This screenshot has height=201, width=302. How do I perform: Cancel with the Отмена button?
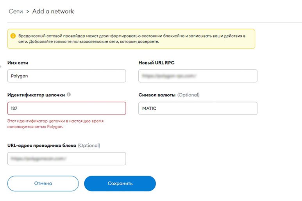pyautogui.click(x=43, y=183)
